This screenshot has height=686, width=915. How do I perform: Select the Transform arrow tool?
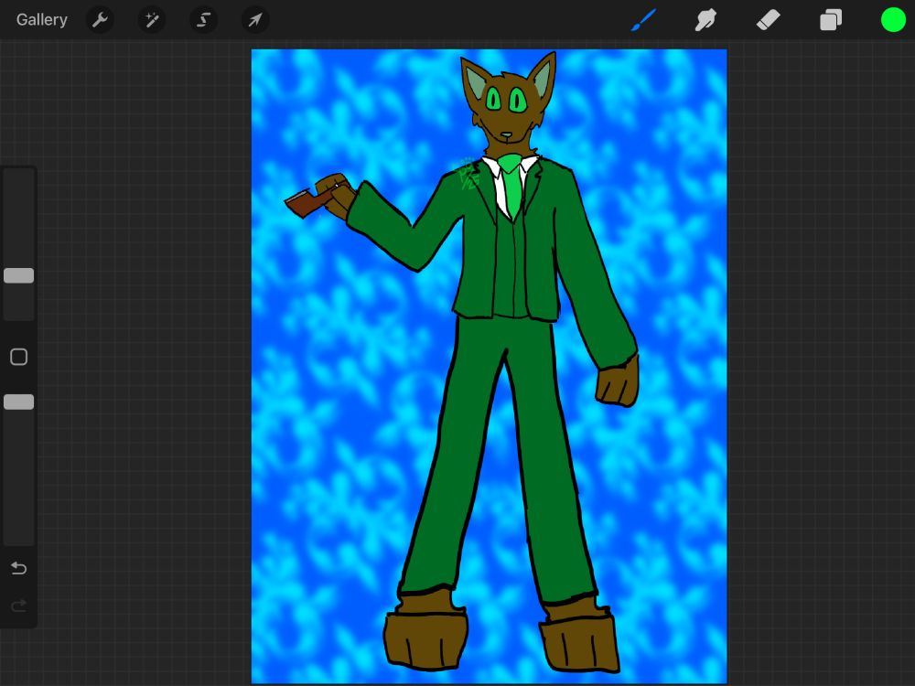tap(254, 19)
